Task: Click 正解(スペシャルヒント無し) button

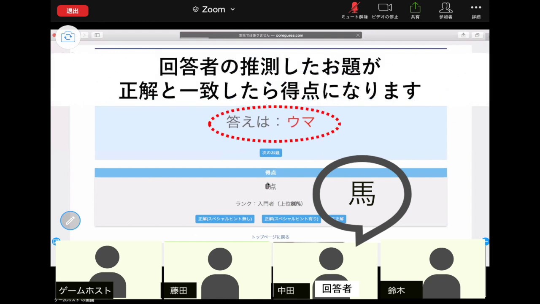Action: coord(225,219)
